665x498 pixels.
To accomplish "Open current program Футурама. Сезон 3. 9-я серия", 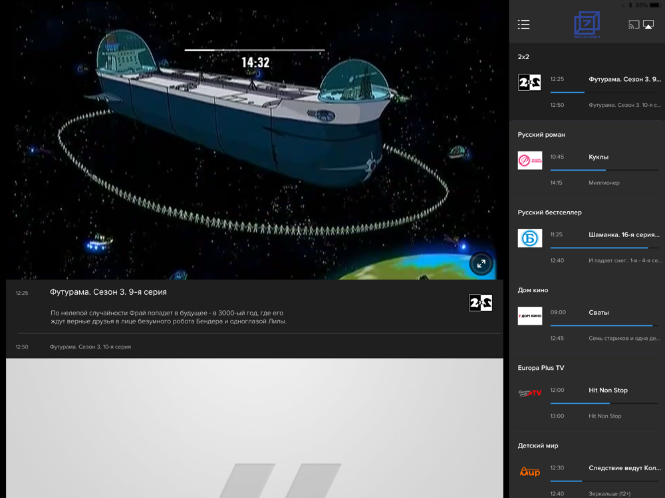I will pyautogui.click(x=108, y=291).
